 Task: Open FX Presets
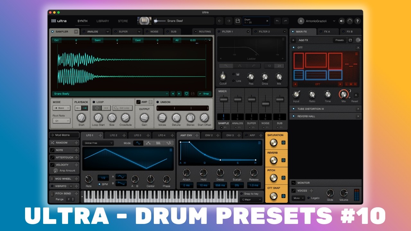pyautogui.click(x=339, y=40)
